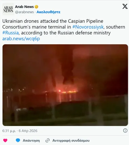129x145 pixels.
Task: Click the Arab News profile avatar
Action: [x=8, y=9]
